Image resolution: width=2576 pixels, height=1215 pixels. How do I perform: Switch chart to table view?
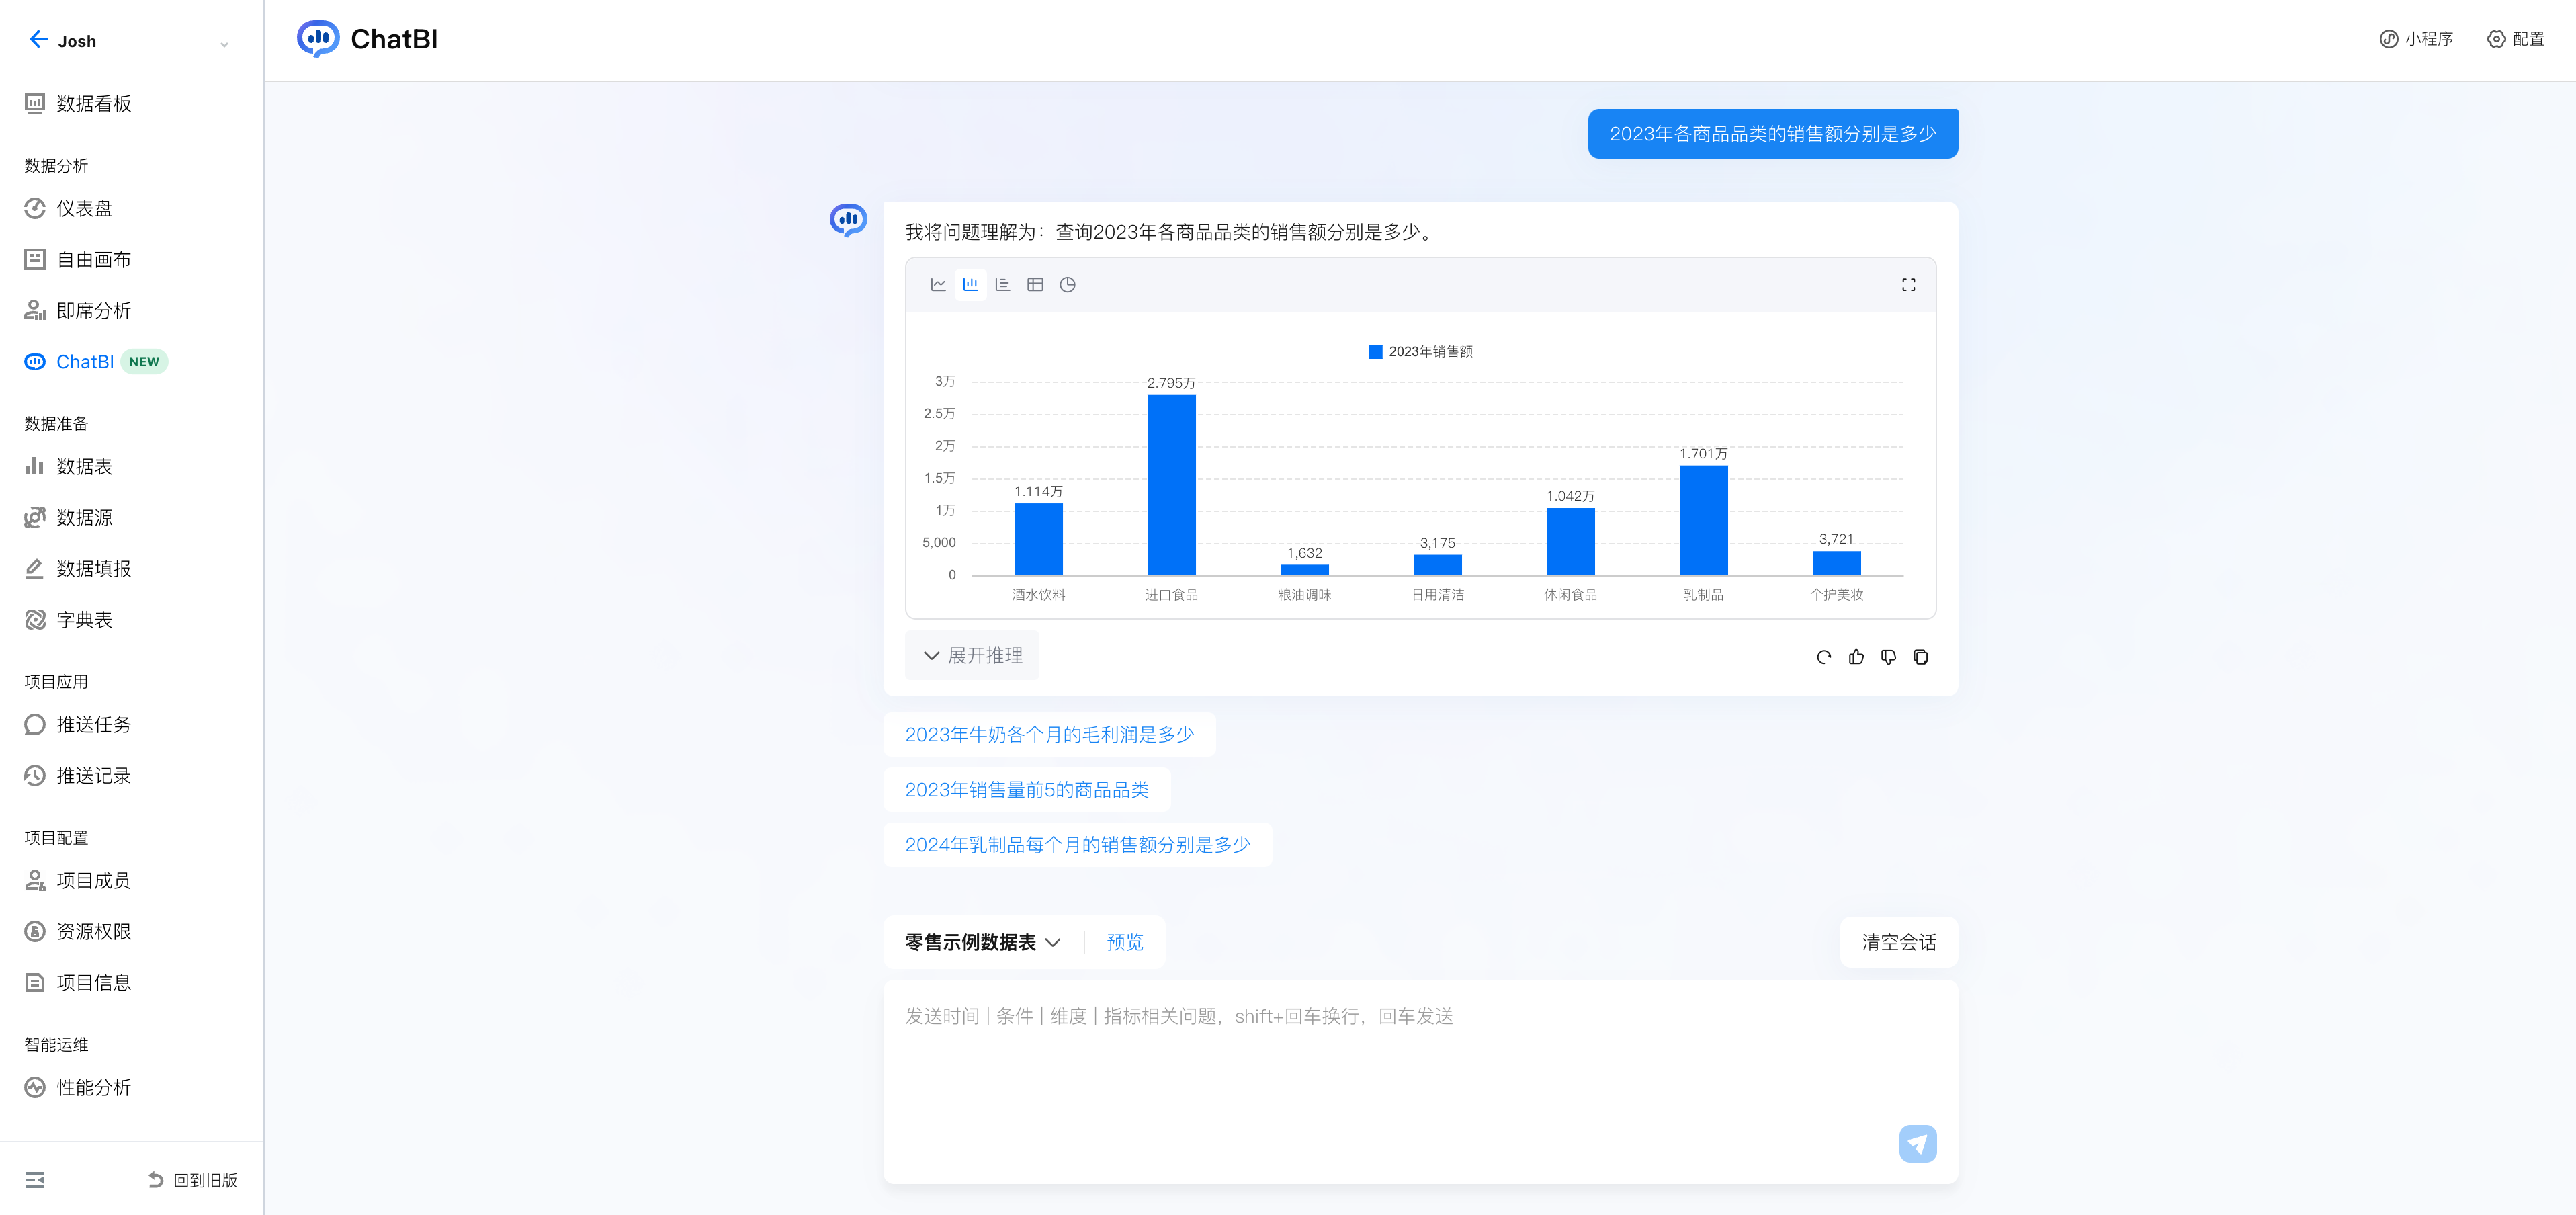coord(1035,285)
